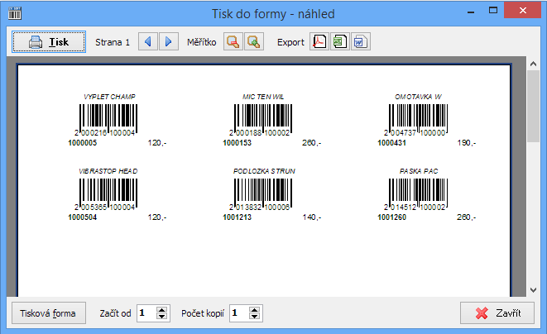
Task: Click the label text MIC TEN WIL
Action: 263,97
